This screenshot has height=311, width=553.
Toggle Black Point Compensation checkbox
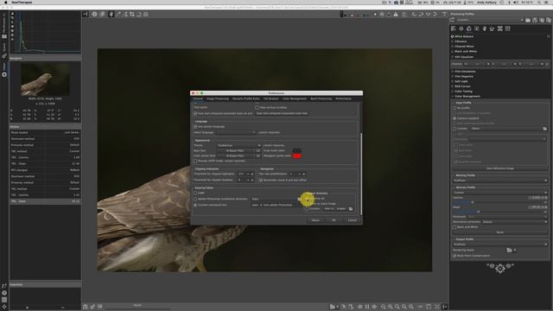(x=454, y=256)
